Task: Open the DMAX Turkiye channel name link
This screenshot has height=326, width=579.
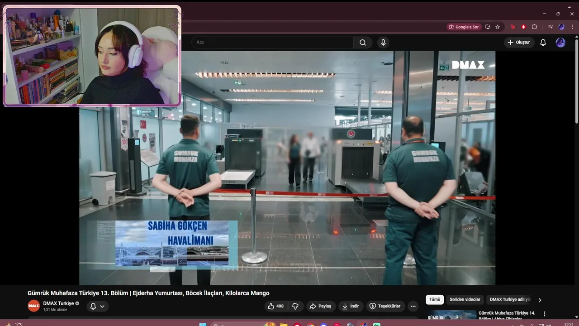Action: tap(58, 303)
